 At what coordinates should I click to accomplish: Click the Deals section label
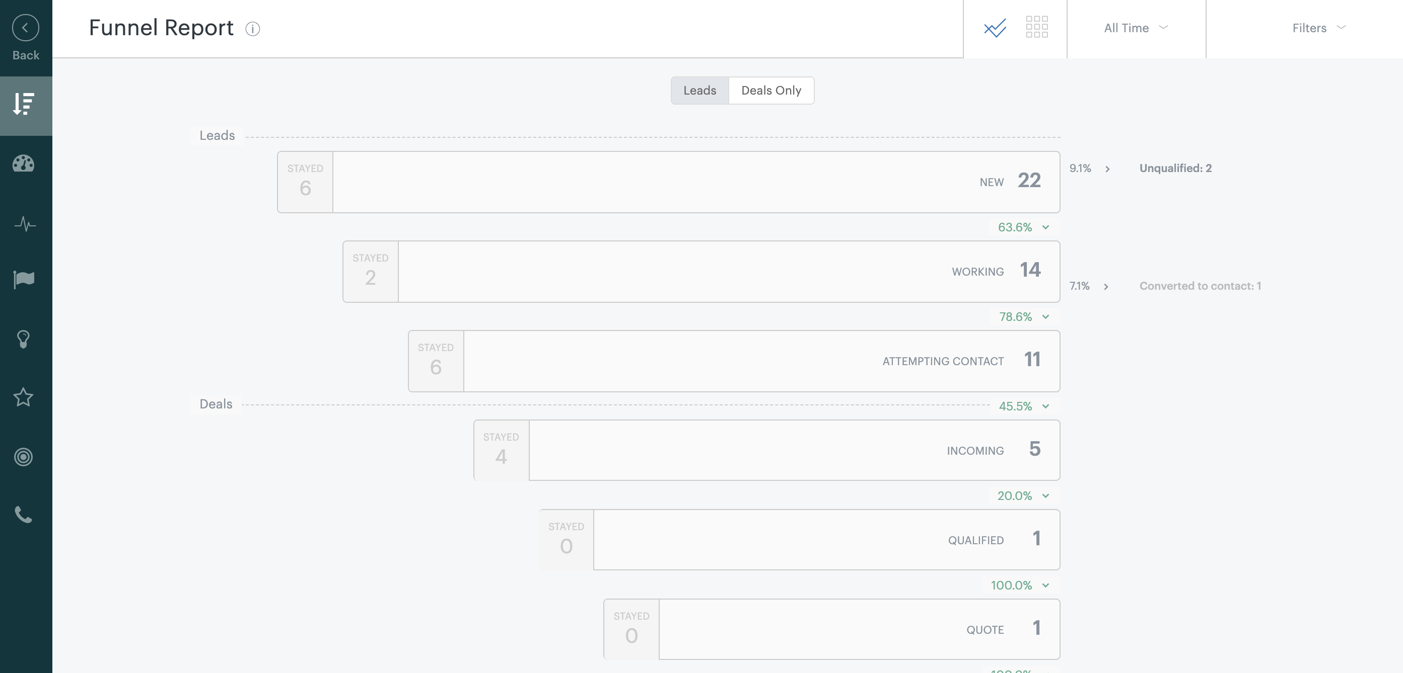point(215,404)
